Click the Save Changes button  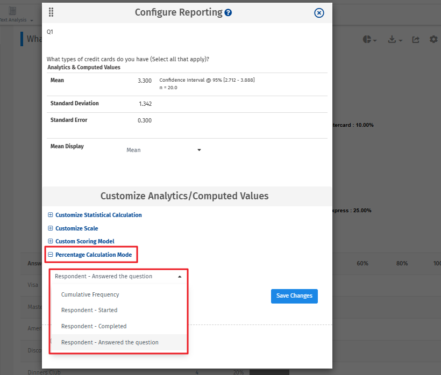(x=294, y=296)
